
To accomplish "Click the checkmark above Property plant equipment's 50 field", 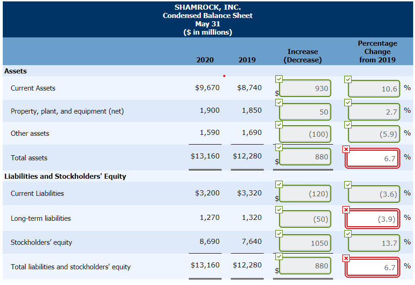I will (x=279, y=102).
